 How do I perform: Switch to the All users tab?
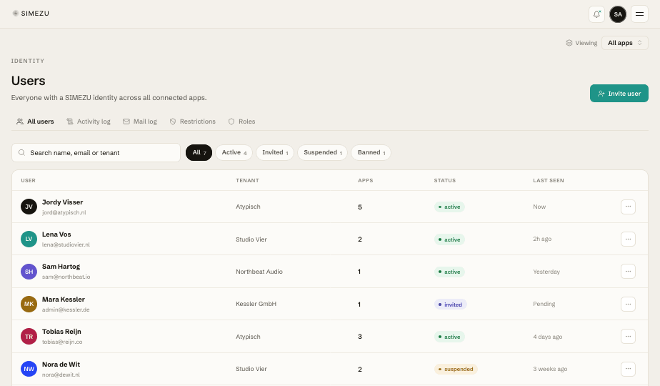[x=36, y=122]
